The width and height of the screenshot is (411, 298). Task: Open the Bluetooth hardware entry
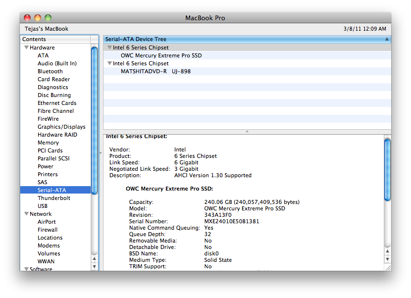50,71
